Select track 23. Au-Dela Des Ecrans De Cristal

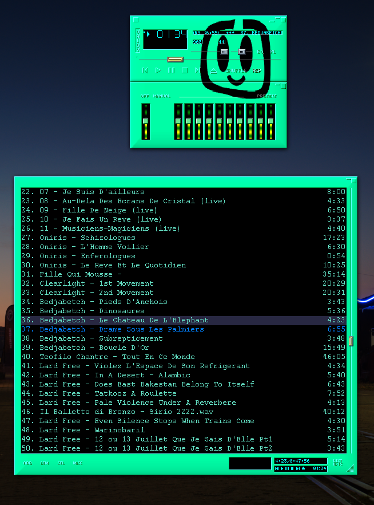[x=184, y=201]
